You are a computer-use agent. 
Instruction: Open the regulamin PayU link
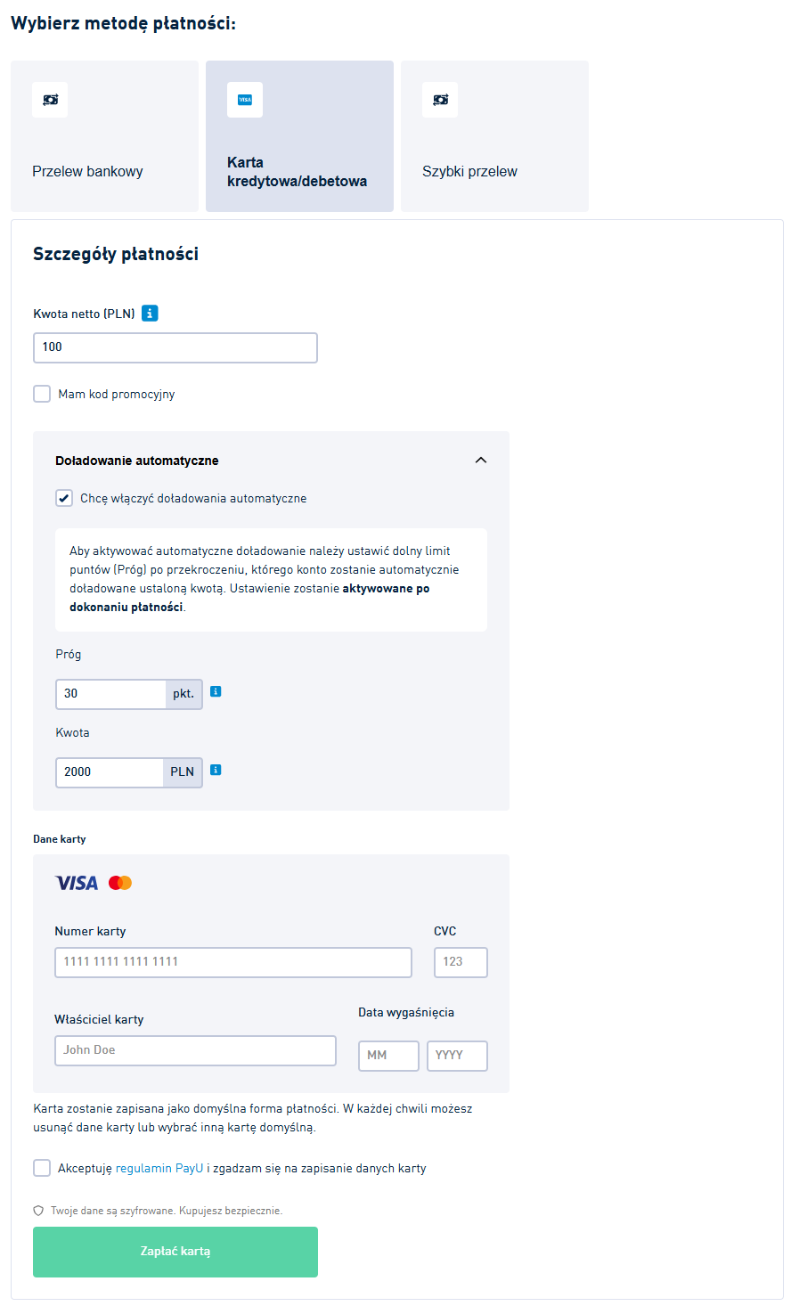(x=159, y=1168)
